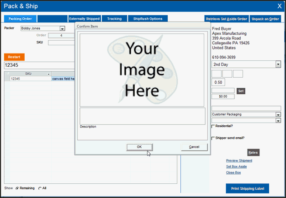The height and width of the screenshot is (198, 286).
Task: Open the Externally Shipped tab
Action: coord(84,19)
